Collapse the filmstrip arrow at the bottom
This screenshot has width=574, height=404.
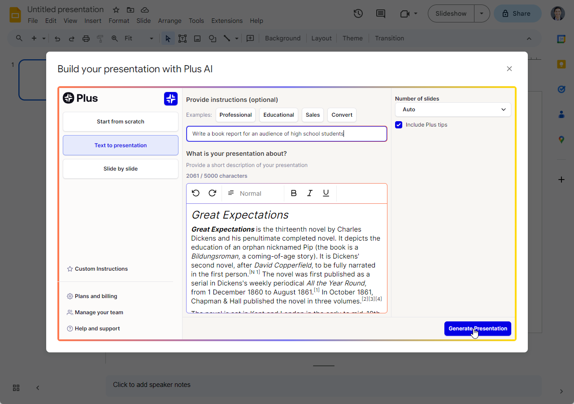38,388
